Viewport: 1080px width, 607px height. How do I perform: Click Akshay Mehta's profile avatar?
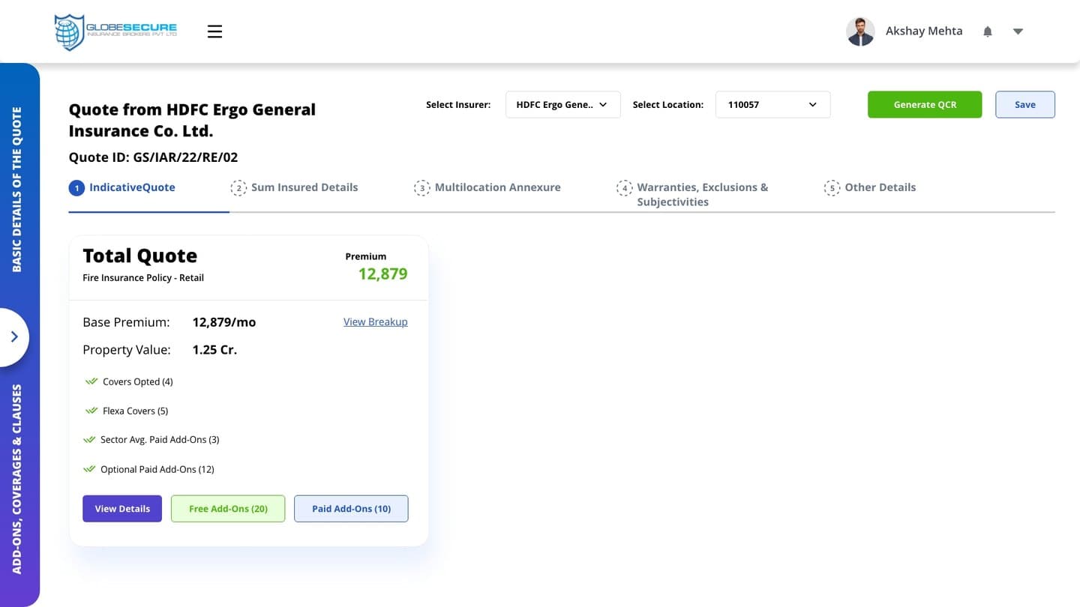860,31
